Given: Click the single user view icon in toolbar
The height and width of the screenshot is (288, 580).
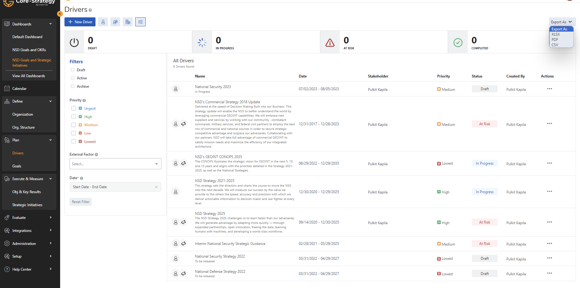Looking at the screenshot, I should point(103,22).
